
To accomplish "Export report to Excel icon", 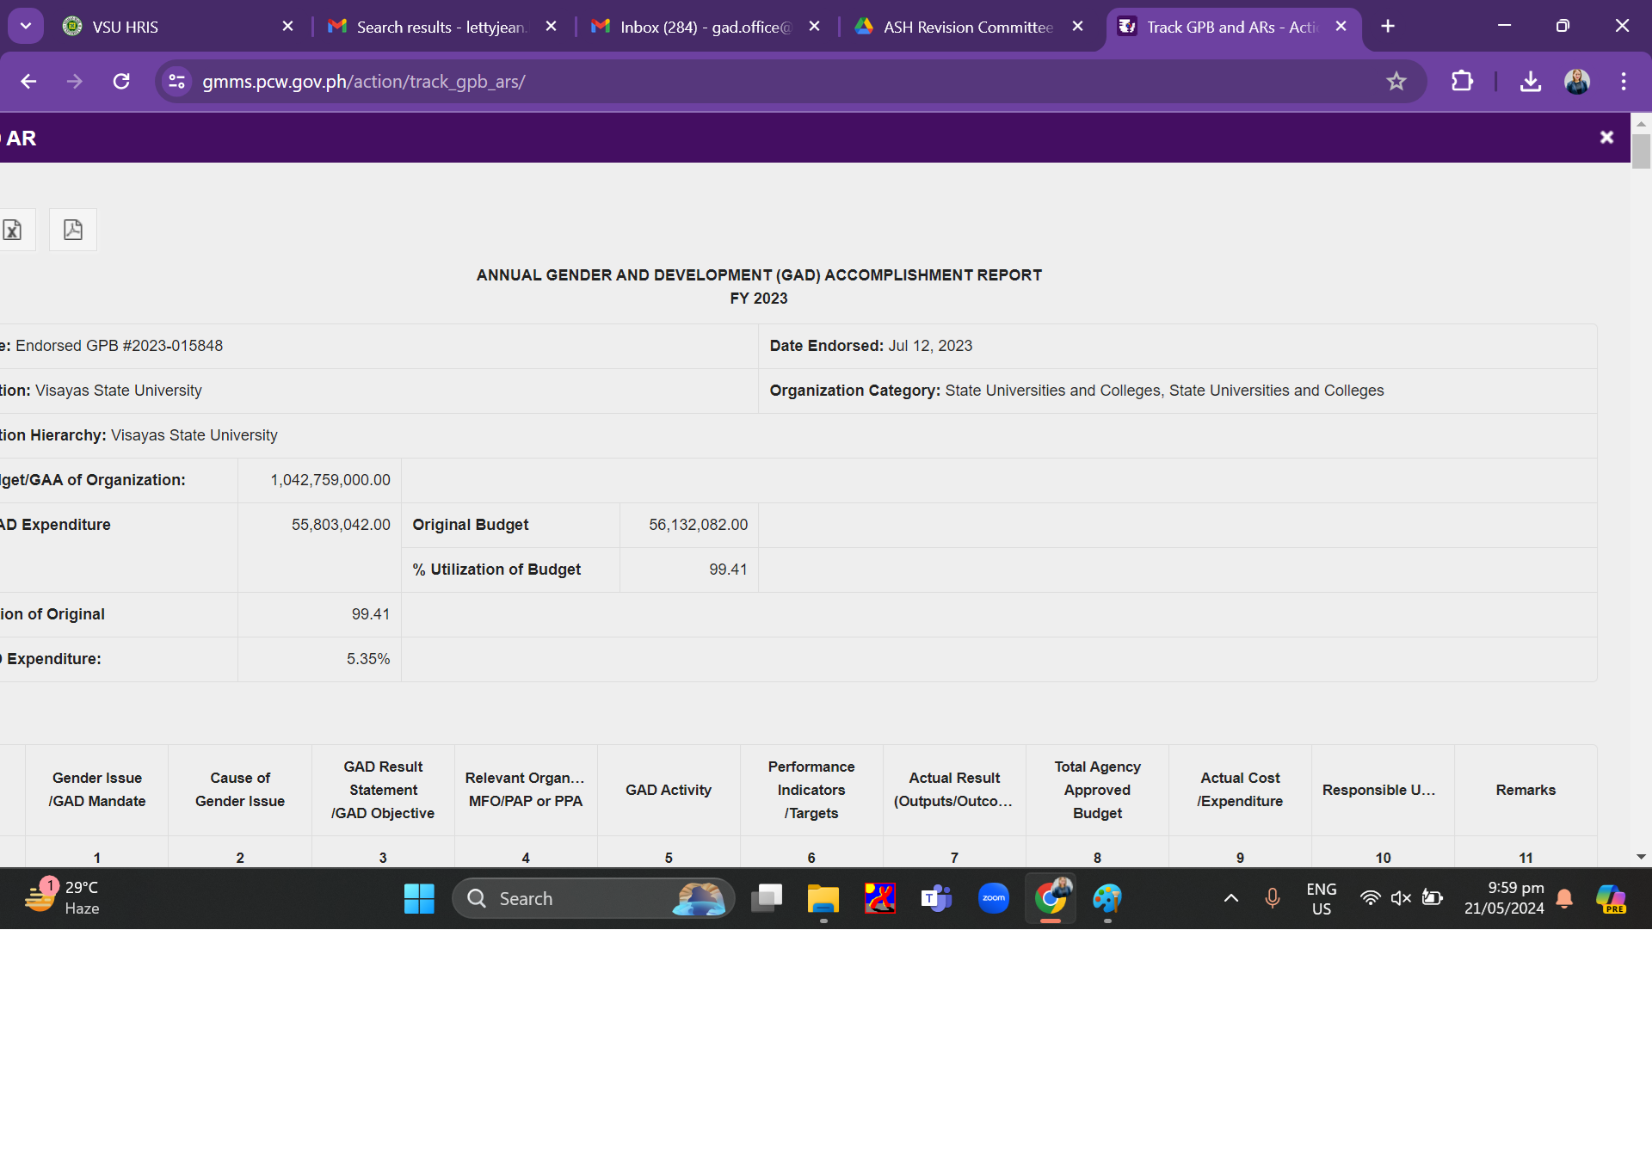I will (x=13, y=230).
